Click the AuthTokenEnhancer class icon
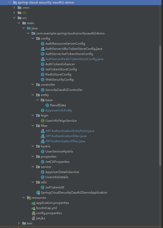 pos(42,64)
